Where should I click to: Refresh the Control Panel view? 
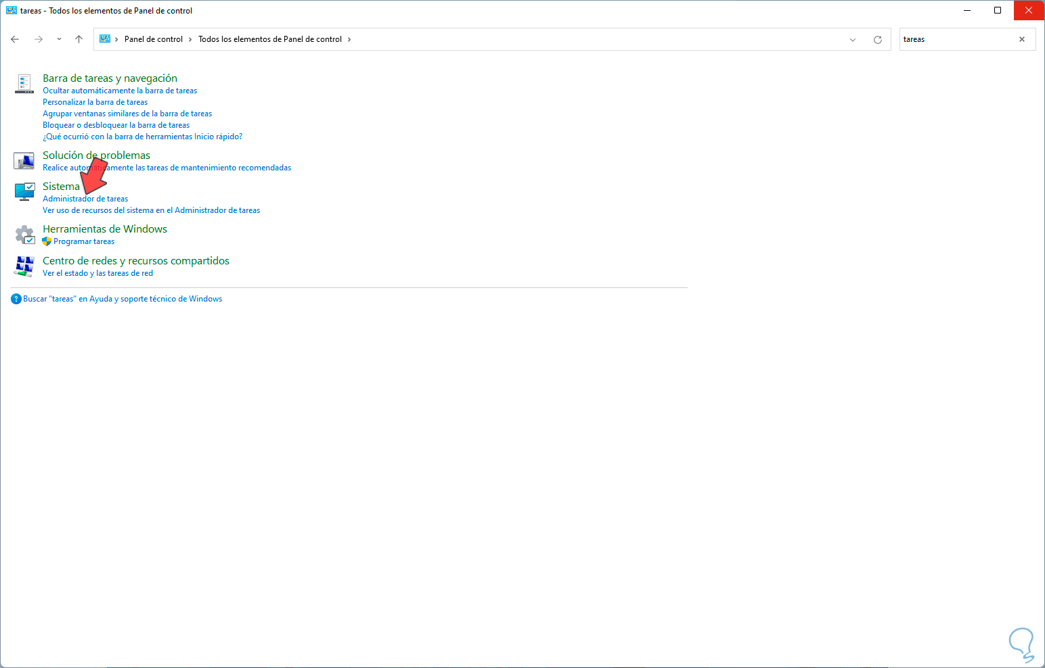pos(878,39)
